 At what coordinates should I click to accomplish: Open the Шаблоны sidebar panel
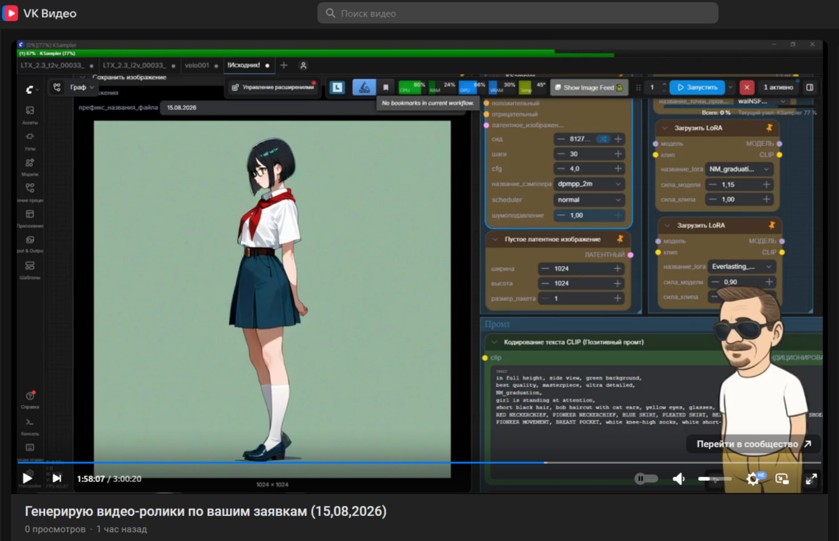point(30,269)
